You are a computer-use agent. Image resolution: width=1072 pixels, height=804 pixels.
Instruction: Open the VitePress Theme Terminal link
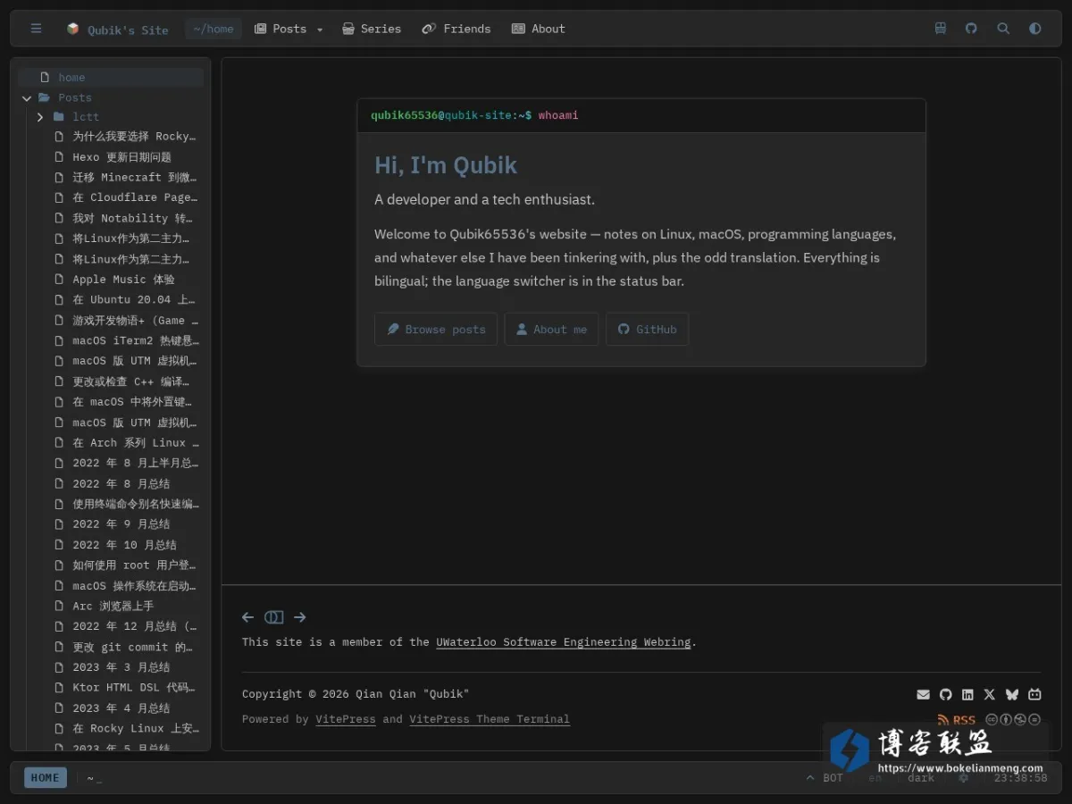coord(490,719)
